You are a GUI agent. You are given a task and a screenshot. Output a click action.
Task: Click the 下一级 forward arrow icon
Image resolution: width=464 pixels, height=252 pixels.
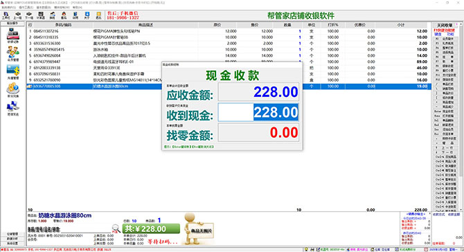(x=29, y=15)
